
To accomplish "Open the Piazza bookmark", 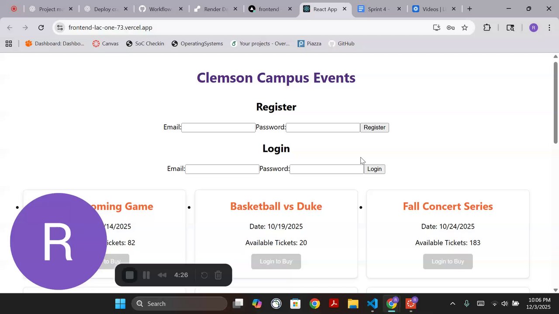I will pyautogui.click(x=309, y=44).
